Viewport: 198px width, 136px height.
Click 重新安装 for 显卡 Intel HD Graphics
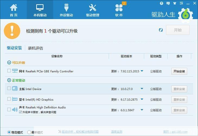[179, 100]
